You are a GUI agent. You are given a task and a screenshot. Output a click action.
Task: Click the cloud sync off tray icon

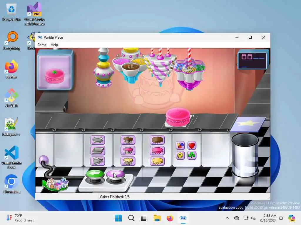(237, 218)
